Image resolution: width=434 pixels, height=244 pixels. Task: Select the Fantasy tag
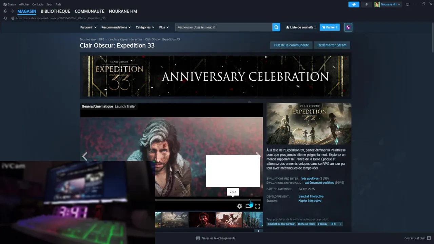323,224
